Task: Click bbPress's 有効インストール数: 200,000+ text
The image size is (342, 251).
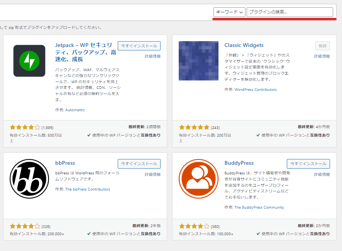Action: tap(37, 234)
